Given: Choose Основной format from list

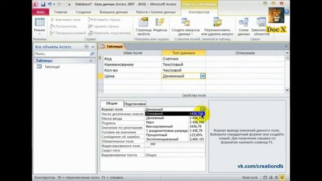Looking at the screenshot, I should click(175, 114).
